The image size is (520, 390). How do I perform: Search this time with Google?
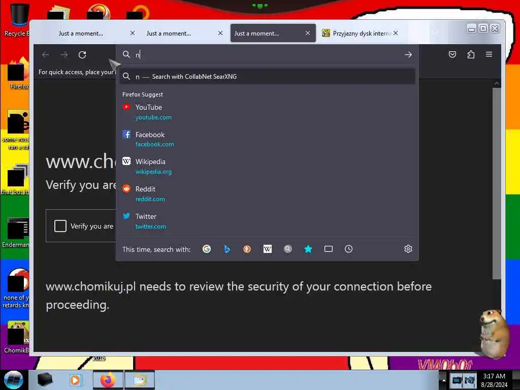tap(207, 249)
